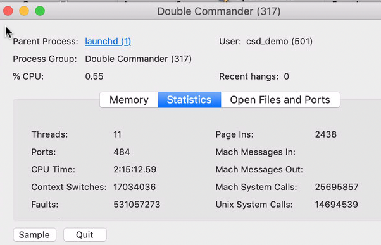Click the % CPU value 0.55
Viewport: 381px width, 245px height.
click(94, 76)
